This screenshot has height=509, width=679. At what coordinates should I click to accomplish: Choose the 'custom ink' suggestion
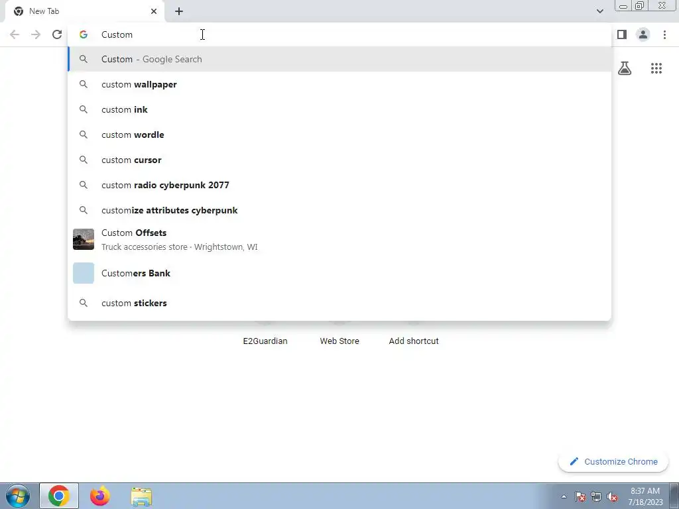339,109
